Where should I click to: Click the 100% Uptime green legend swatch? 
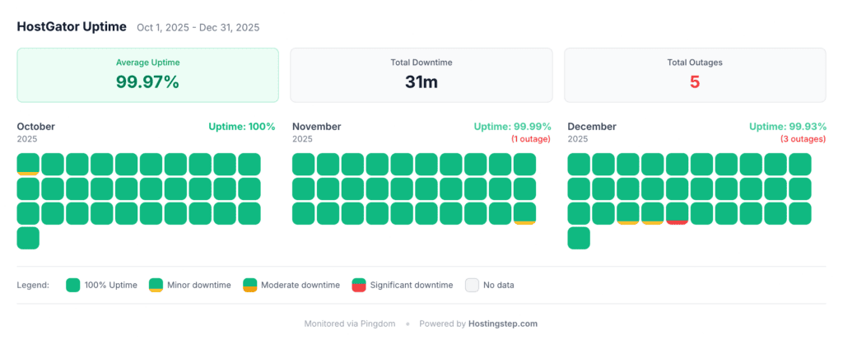[72, 286]
